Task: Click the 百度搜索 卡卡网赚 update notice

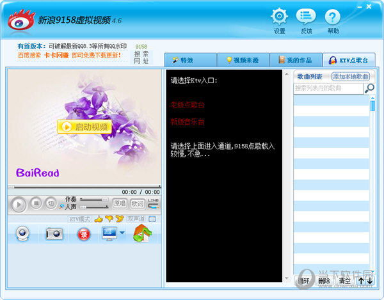Action: [x=69, y=55]
